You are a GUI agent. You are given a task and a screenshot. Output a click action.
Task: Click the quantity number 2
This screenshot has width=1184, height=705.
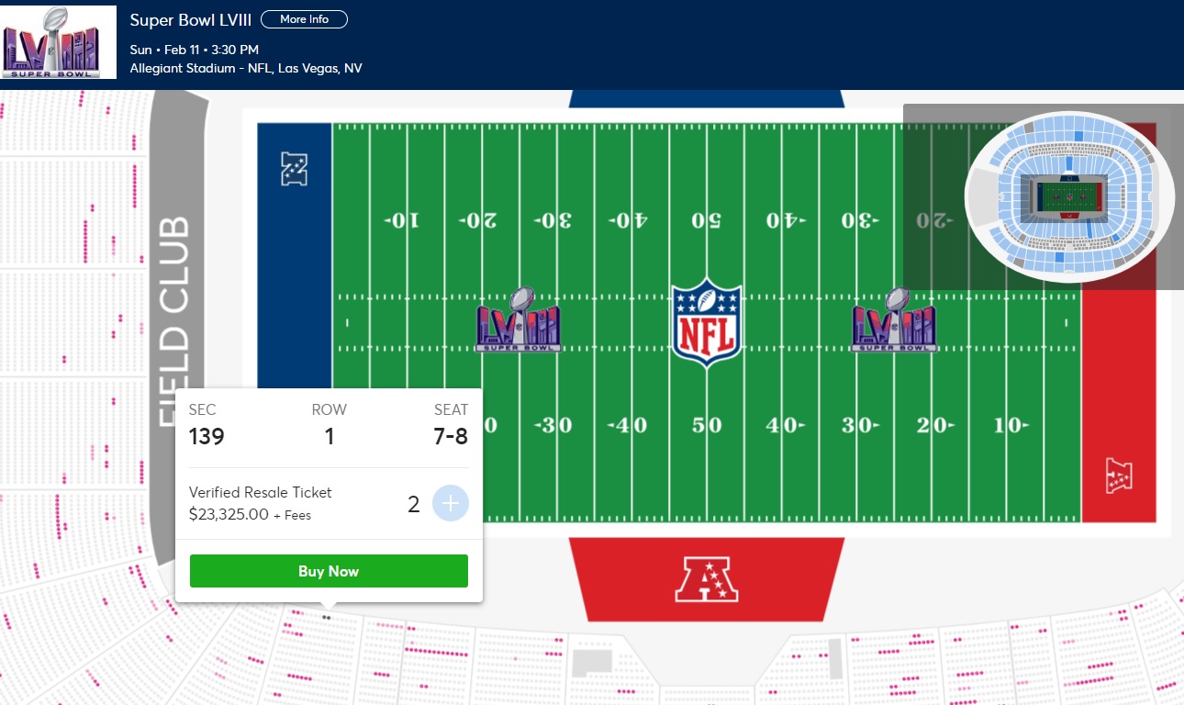414,504
